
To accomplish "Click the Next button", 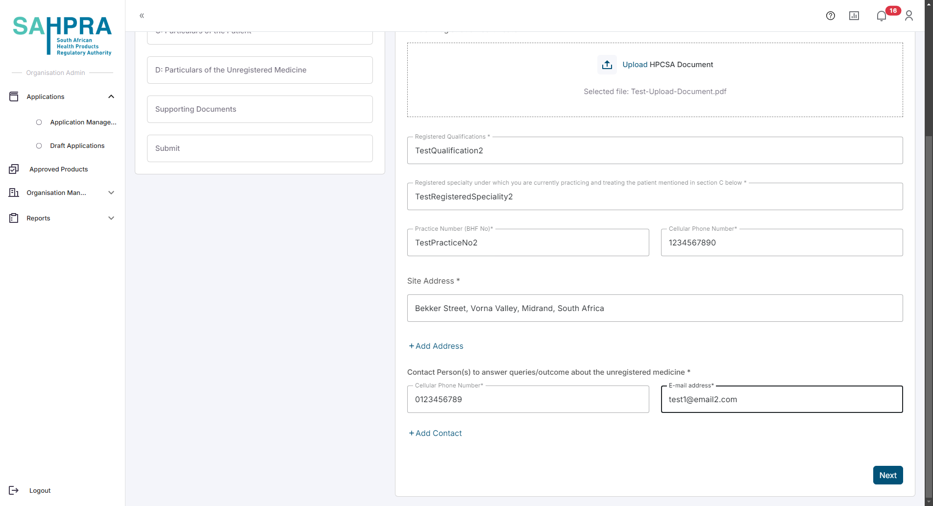I will tap(887, 475).
